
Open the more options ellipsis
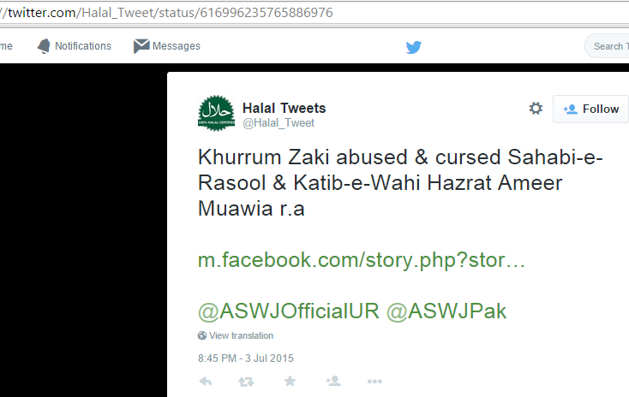pos(374,382)
